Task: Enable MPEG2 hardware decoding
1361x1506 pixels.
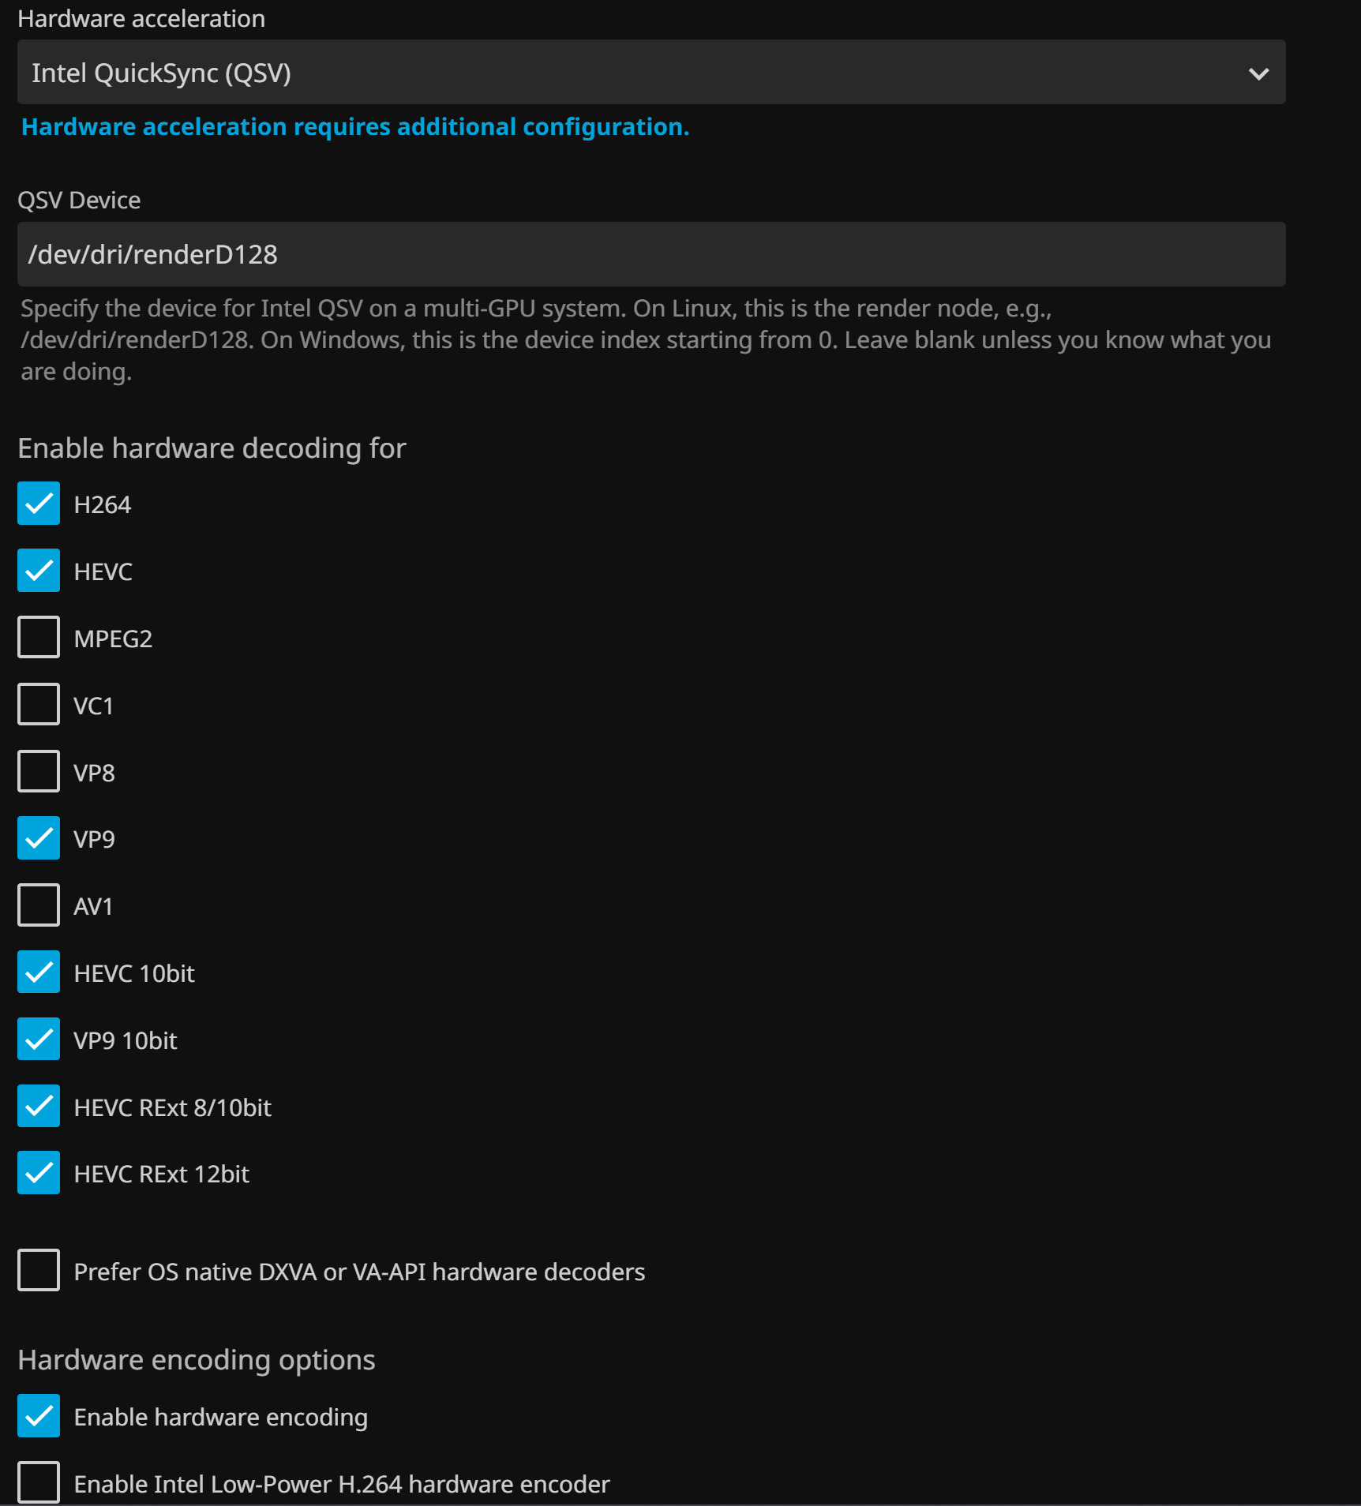Action: [39, 637]
